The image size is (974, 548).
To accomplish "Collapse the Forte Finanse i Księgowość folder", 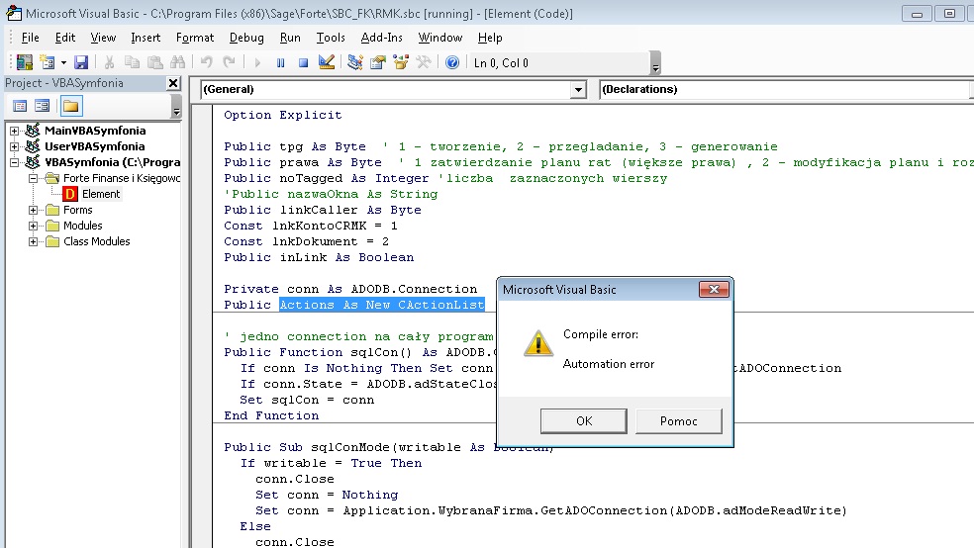I will [33, 178].
